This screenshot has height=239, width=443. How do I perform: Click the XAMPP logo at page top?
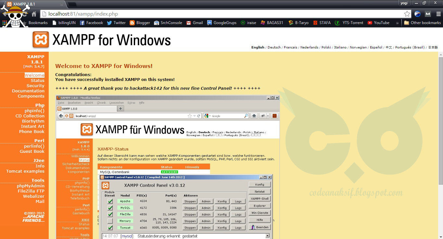pos(40,40)
